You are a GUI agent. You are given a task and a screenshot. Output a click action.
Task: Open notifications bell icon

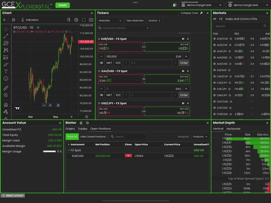(175, 5)
